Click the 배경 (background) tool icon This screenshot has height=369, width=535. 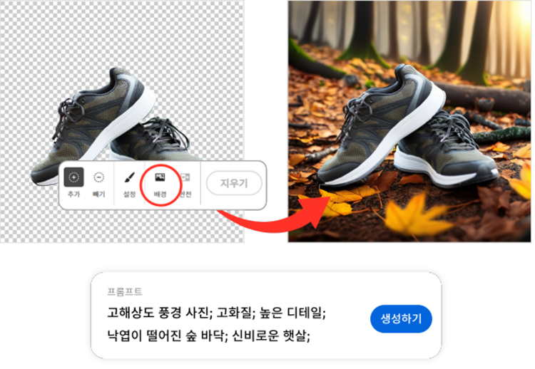point(160,177)
